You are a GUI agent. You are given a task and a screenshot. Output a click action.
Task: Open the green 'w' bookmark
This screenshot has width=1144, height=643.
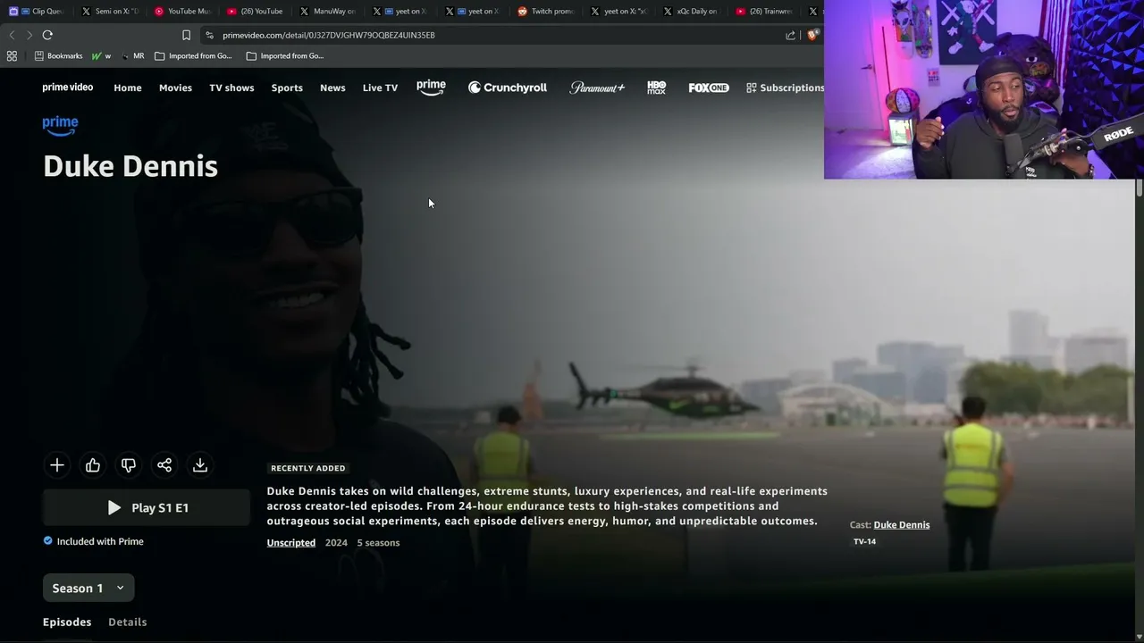[x=101, y=55]
